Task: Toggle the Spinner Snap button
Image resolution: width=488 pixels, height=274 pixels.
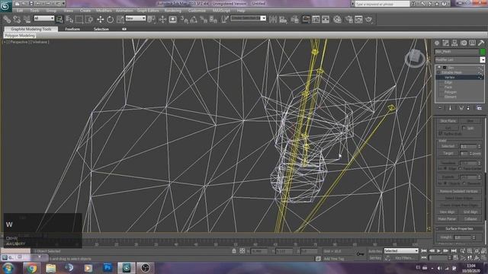Action: (213, 20)
